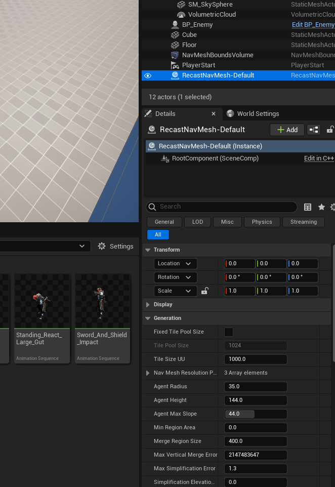Click the Tile Size UU value field
Viewport: 335px width, 487px height.
click(256, 359)
